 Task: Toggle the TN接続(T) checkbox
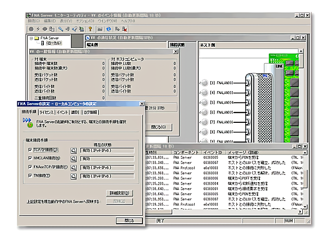(x=30, y=175)
